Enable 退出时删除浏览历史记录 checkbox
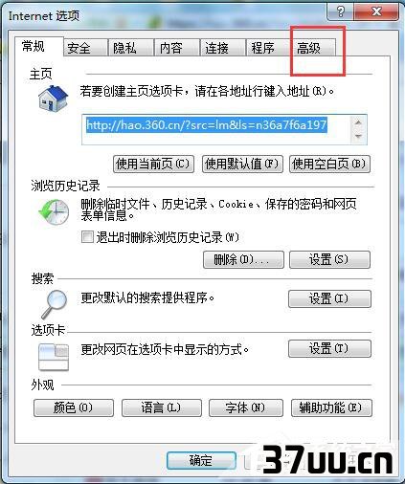 87,237
